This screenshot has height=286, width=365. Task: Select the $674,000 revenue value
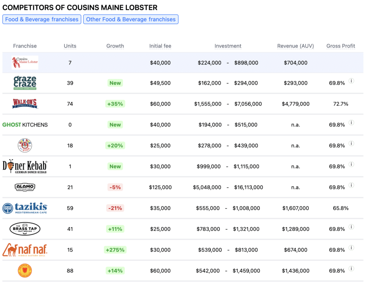pyautogui.click(x=295, y=250)
